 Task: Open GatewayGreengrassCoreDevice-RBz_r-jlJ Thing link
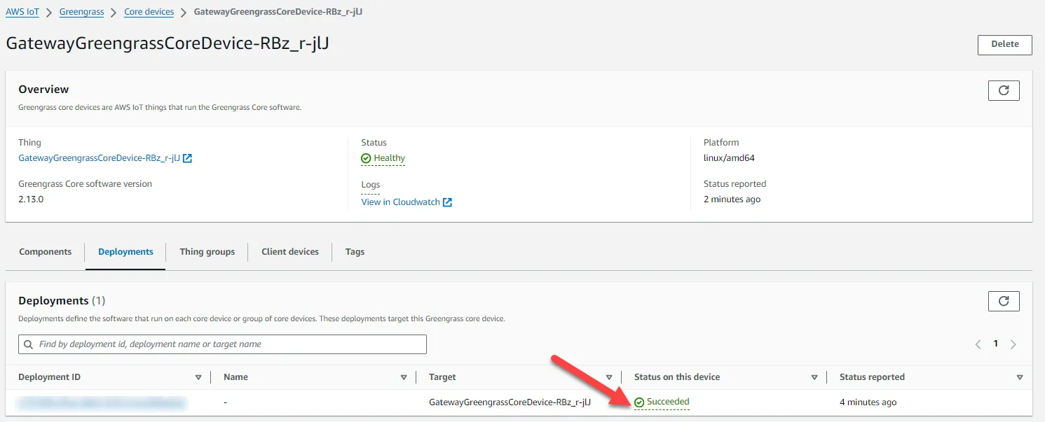(99, 158)
